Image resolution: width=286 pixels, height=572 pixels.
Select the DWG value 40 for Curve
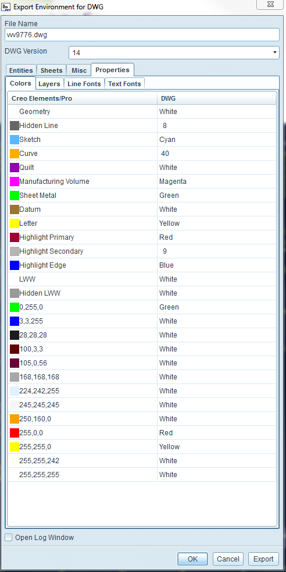click(x=165, y=154)
